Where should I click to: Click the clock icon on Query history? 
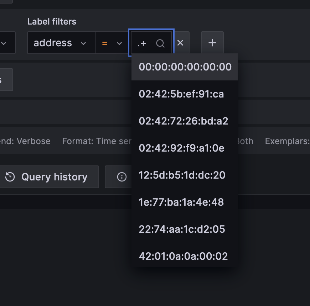point(10,176)
